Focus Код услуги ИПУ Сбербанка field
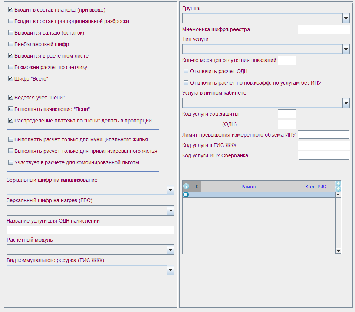The image size is (355, 312). pyautogui.click(x=323, y=155)
